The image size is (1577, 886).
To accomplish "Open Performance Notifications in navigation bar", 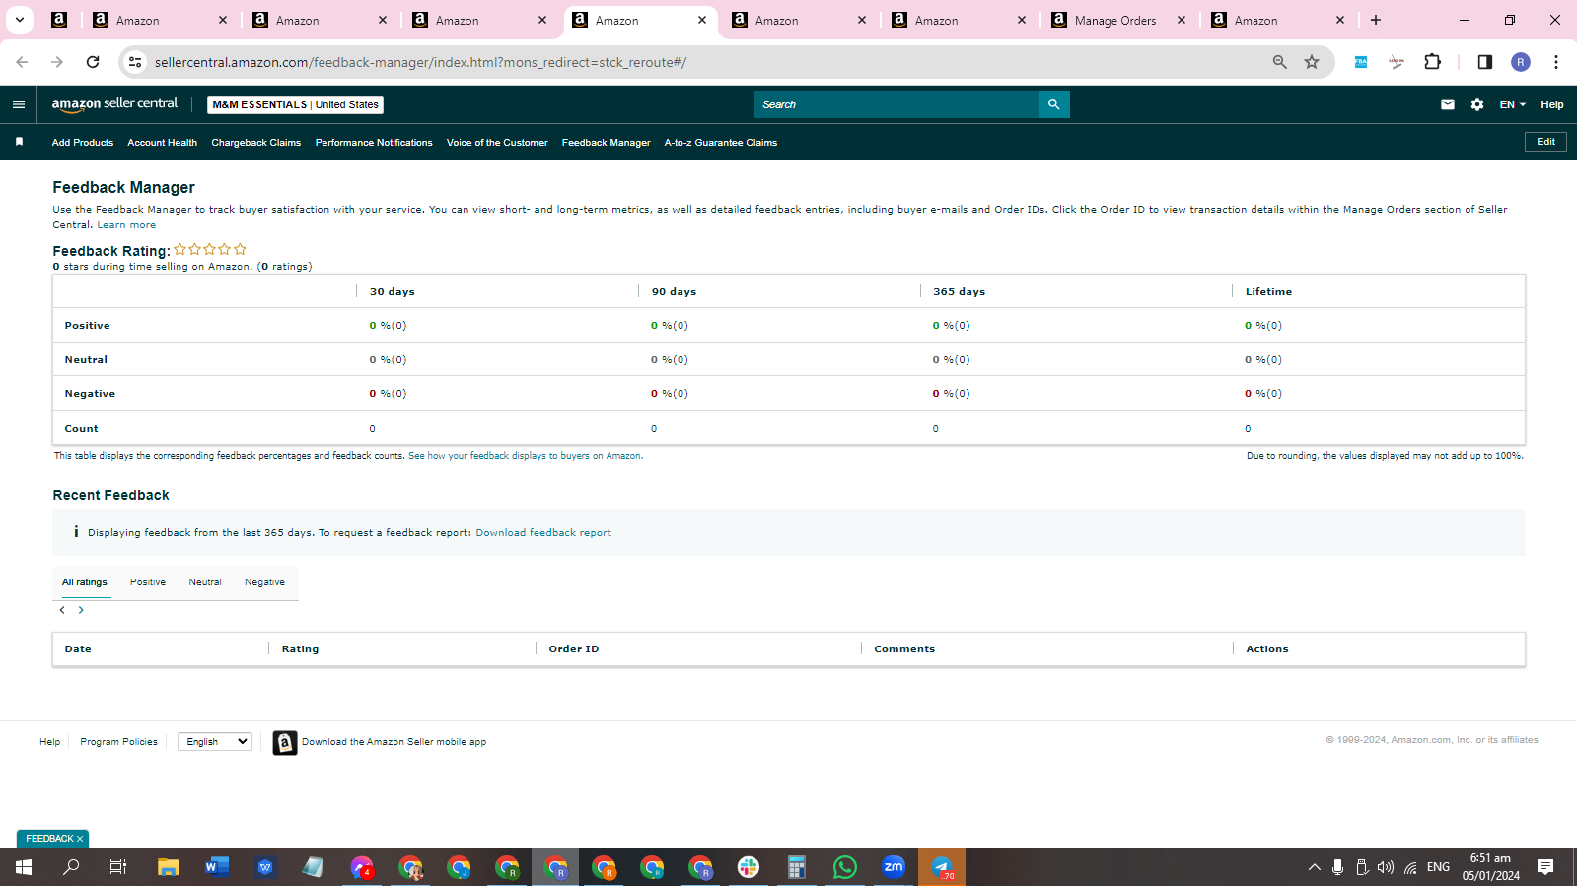I will [x=374, y=143].
